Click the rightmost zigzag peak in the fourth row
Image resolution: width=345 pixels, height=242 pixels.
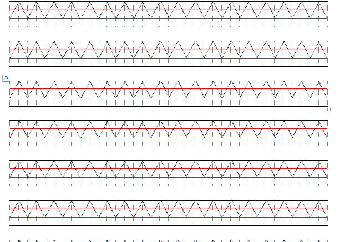[x=319, y=122]
